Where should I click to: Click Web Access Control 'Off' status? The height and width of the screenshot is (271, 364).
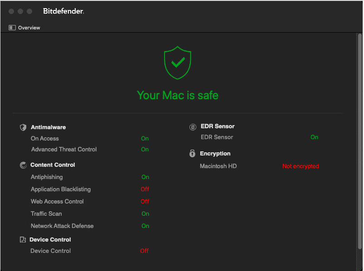(x=145, y=202)
